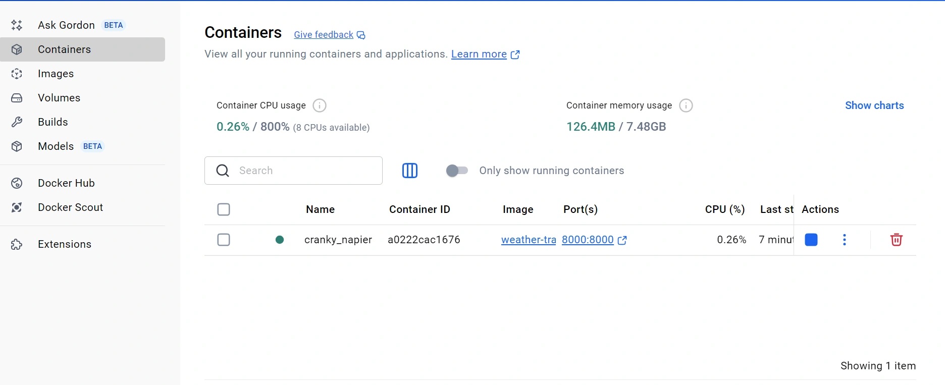
Task: Sort by Image column header
Action: tap(518, 209)
